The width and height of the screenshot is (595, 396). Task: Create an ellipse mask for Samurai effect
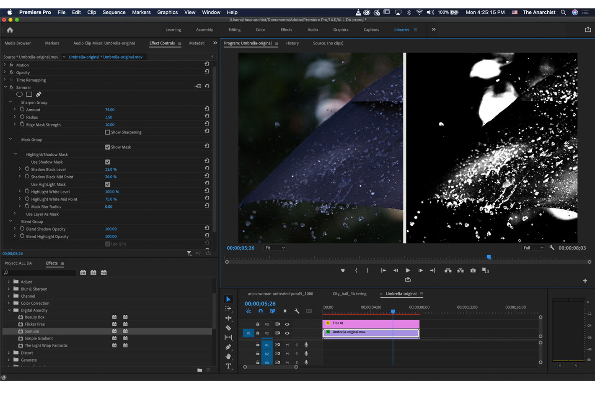click(x=19, y=95)
